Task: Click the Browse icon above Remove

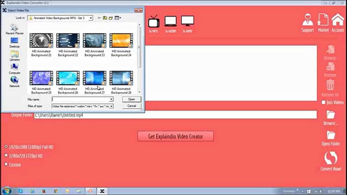Action: [x=330, y=50]
